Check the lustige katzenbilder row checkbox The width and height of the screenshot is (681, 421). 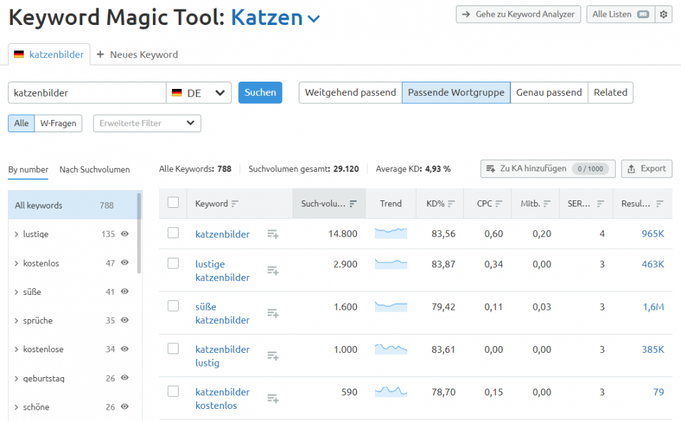point(173,263)
